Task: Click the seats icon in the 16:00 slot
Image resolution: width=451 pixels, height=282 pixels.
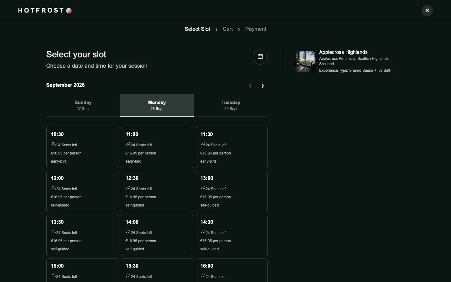Action: click(x=203, y=276)
